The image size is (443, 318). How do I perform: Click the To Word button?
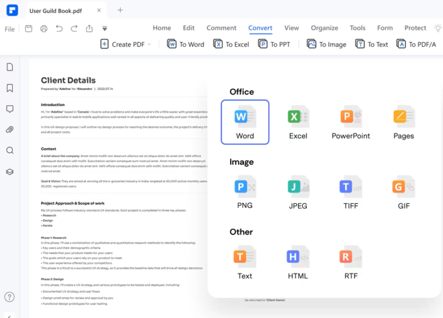[186, 44]
